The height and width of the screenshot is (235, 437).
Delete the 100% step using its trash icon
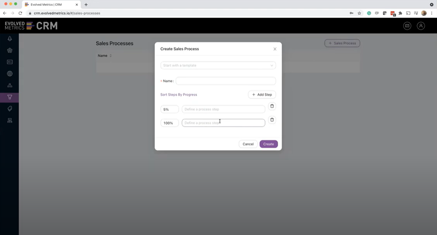[272, 120]
